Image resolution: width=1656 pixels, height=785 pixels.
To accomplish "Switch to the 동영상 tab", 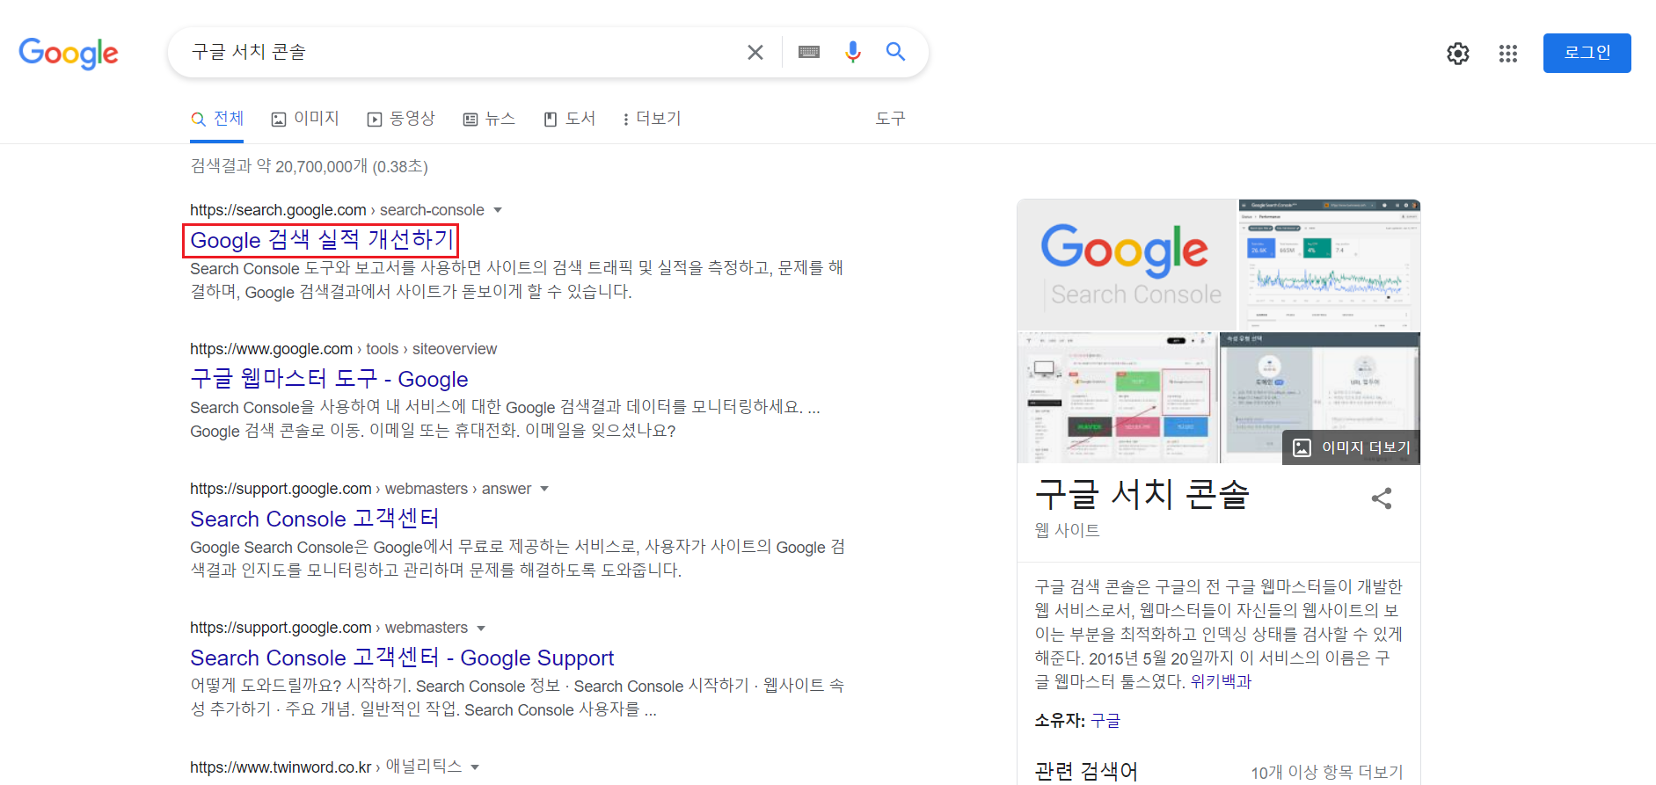I will coord(401,119).
